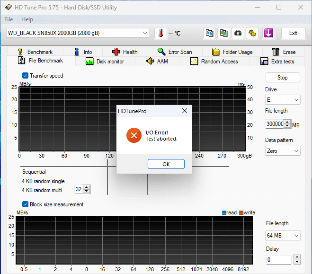Decrease the Delay value with down arrow
The image size is (312, 274).
pos(297,262)
